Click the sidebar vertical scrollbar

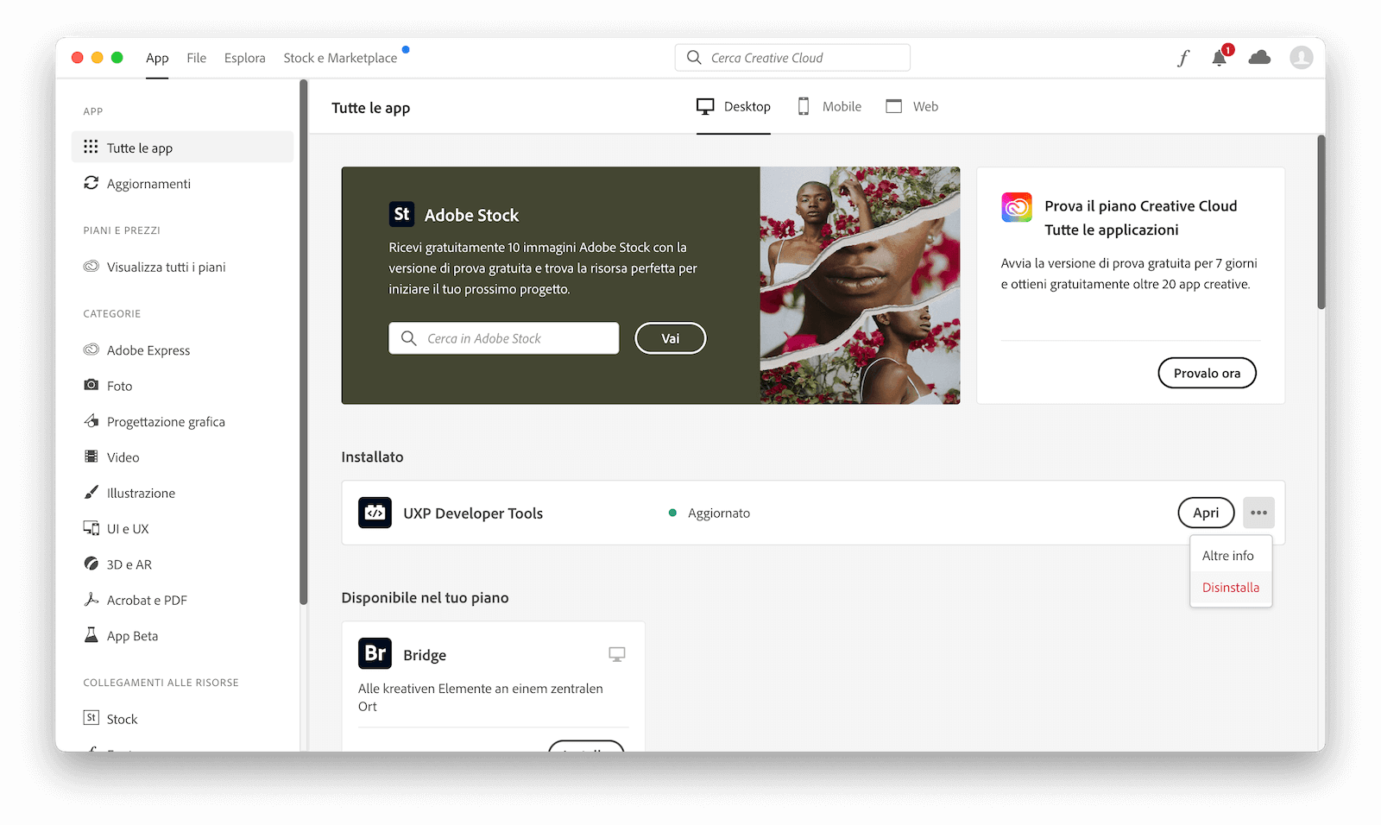point(303,343)
